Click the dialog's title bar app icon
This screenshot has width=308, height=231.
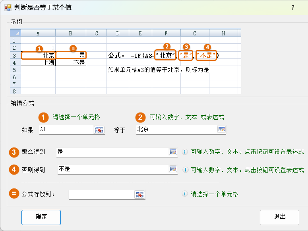tap(8, 8)
